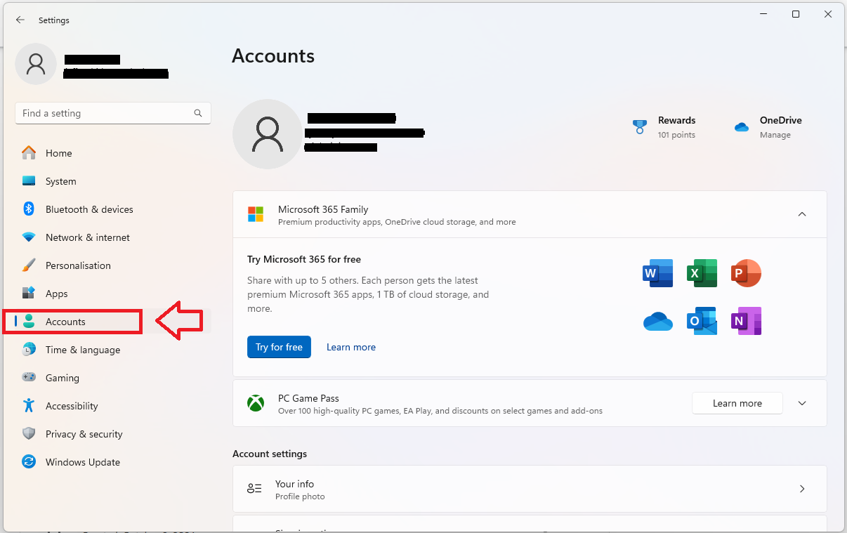Open Your info chevron arrow

pyautogui.click(x=802, y=489)
